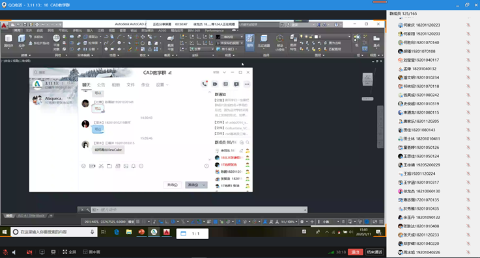Screen dimensions: 480x258
Task: Toggle the QQ call microphone mute
Action: click(5, 252)
